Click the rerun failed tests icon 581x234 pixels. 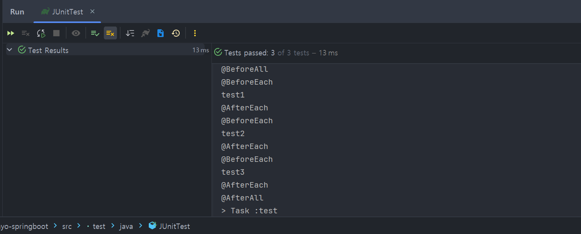[x=25, y=33]
